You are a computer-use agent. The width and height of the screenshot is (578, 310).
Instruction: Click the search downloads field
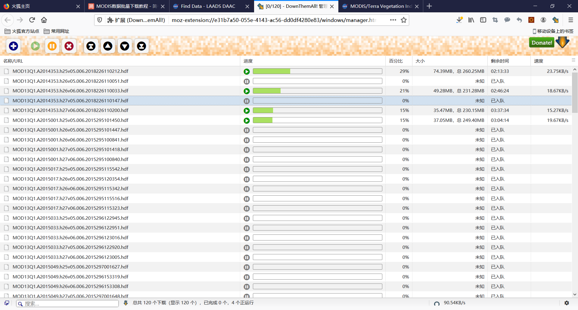(67, 304)
